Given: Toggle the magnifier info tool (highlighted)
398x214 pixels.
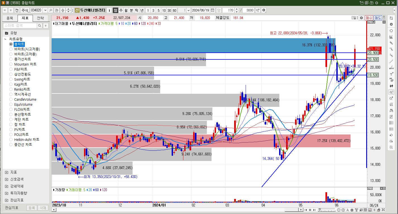Looking at the screenshot, I should click(391, 92).
